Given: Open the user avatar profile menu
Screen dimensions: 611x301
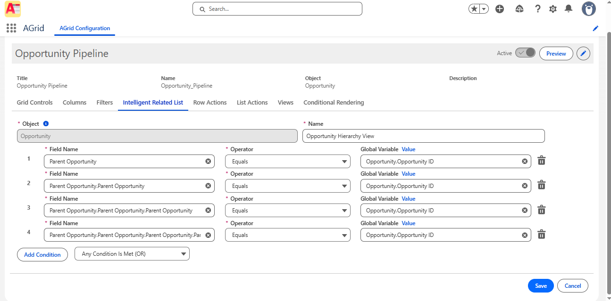Looking at the screenshot, I should (588, 9).
